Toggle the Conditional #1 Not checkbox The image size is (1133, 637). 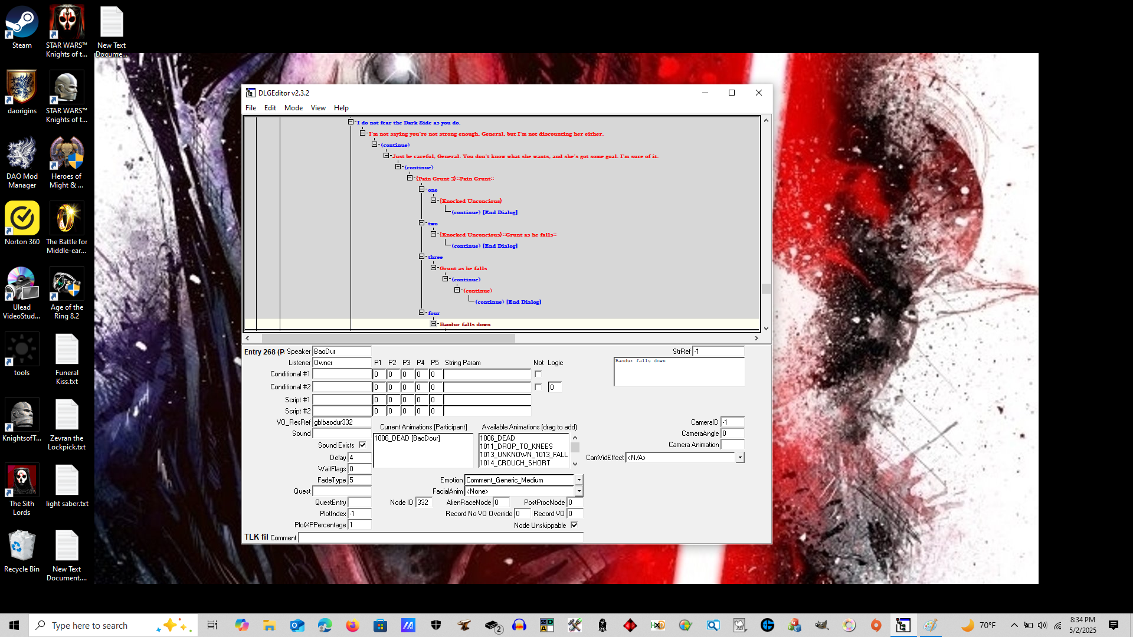coord(538,374)
